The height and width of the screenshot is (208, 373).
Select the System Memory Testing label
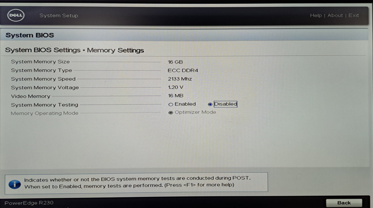pyautogui.click(x=44, y=105)
